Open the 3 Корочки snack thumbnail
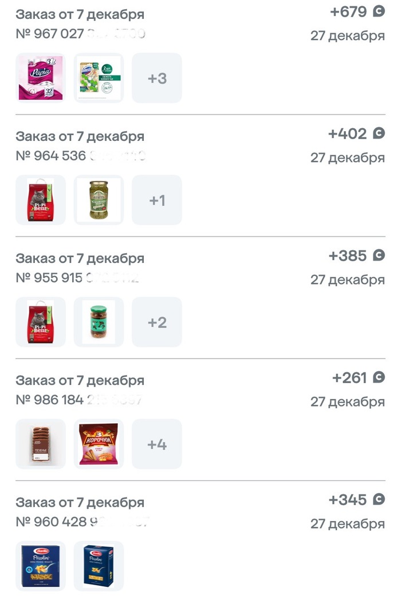401x599 pixels. (x=99, y=444)
